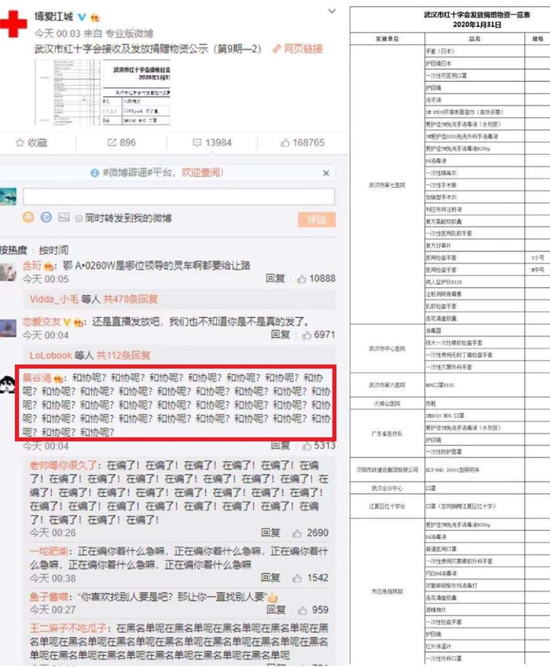Open the 博爱江城 account name link

[54, 17]
